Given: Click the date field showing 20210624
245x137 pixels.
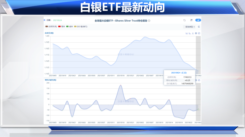Looking at the screenshot, I should 57,20.
